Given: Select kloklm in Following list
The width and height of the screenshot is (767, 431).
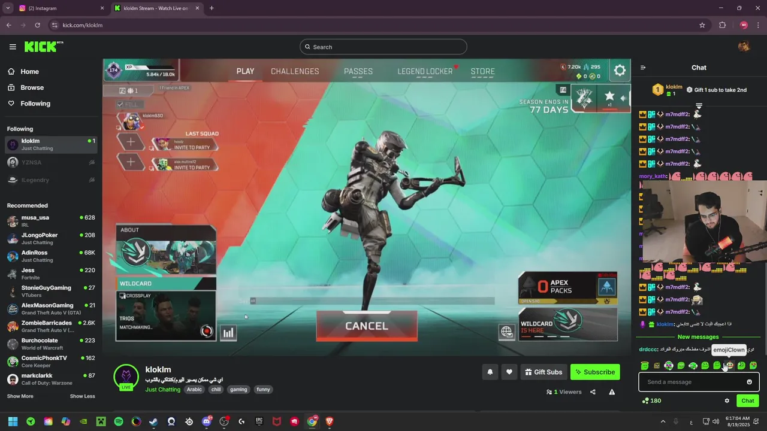Looking at the screenshot, I should click(51, 144).
